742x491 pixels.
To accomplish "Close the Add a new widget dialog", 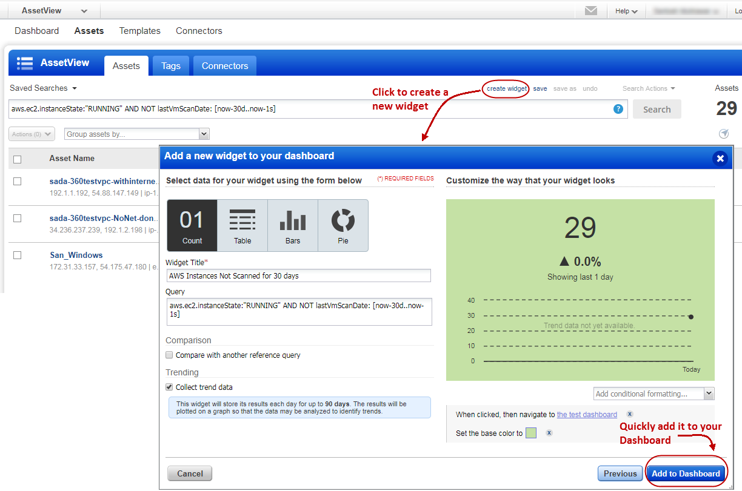I will coord(720,158).
